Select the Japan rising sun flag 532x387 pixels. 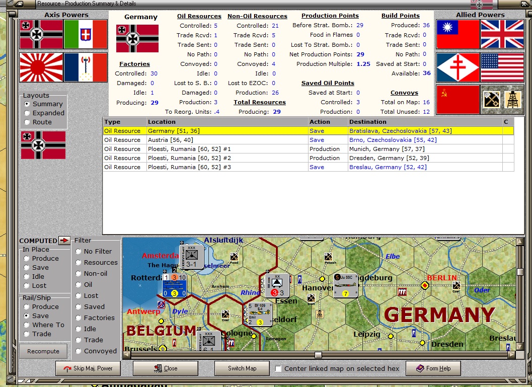pyautogui.click(x=41, y=67)
